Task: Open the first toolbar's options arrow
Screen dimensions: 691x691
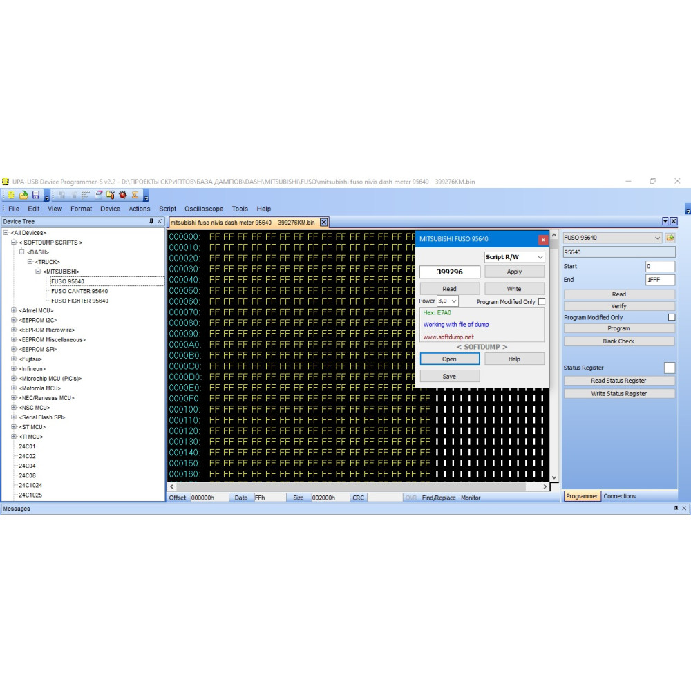Action: (x=46, y=196)
